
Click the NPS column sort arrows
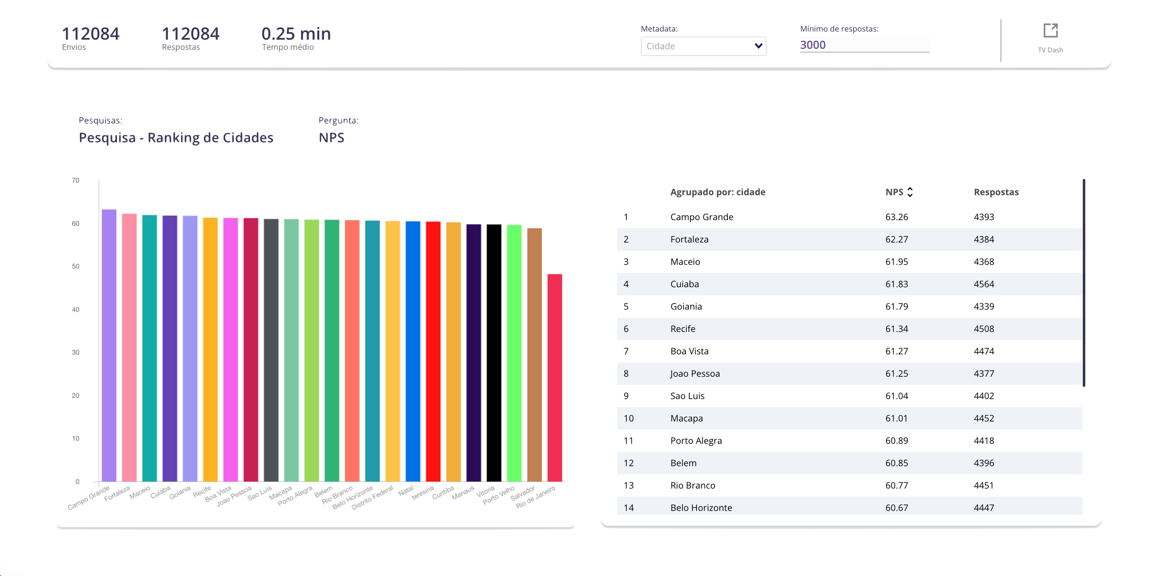(910, 192)
